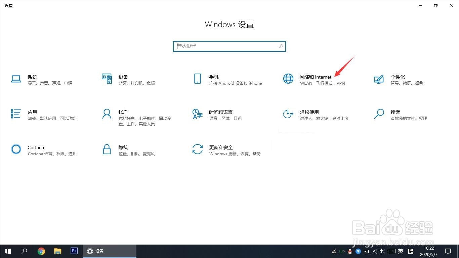Launch Chrome from the taskbar
459x258 pixels.
pyautogui.click(x=41, y=251)
